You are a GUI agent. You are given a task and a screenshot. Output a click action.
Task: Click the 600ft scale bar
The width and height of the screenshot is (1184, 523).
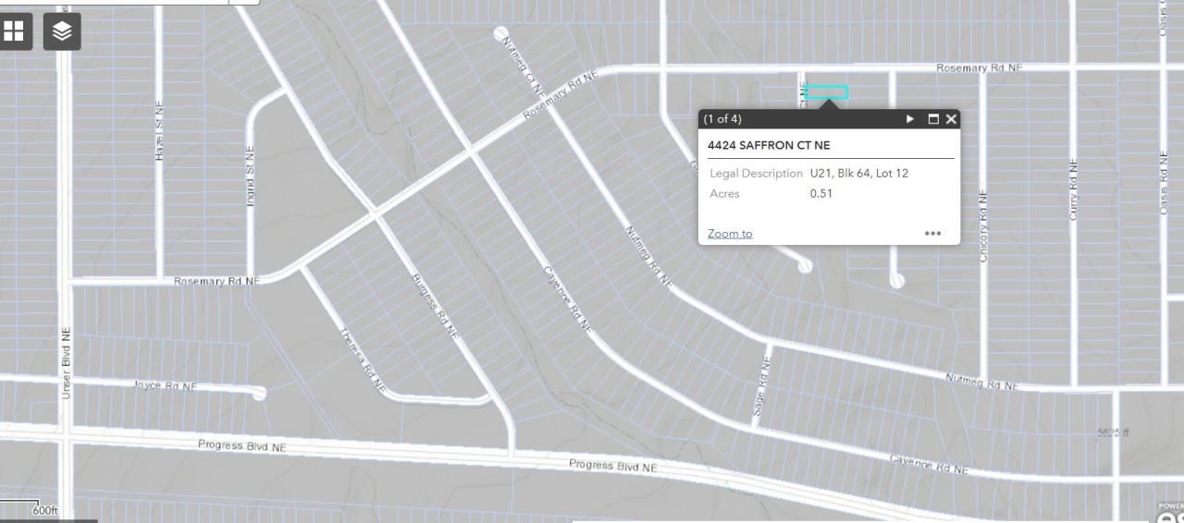pyautogui.click(x=44, y=510)
